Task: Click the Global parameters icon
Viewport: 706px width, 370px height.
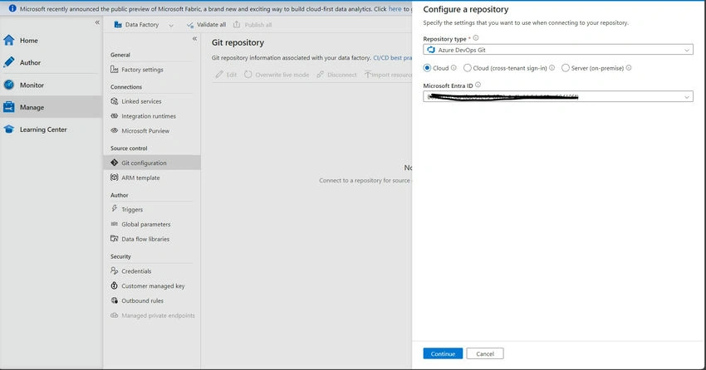Action: point(115,224)
